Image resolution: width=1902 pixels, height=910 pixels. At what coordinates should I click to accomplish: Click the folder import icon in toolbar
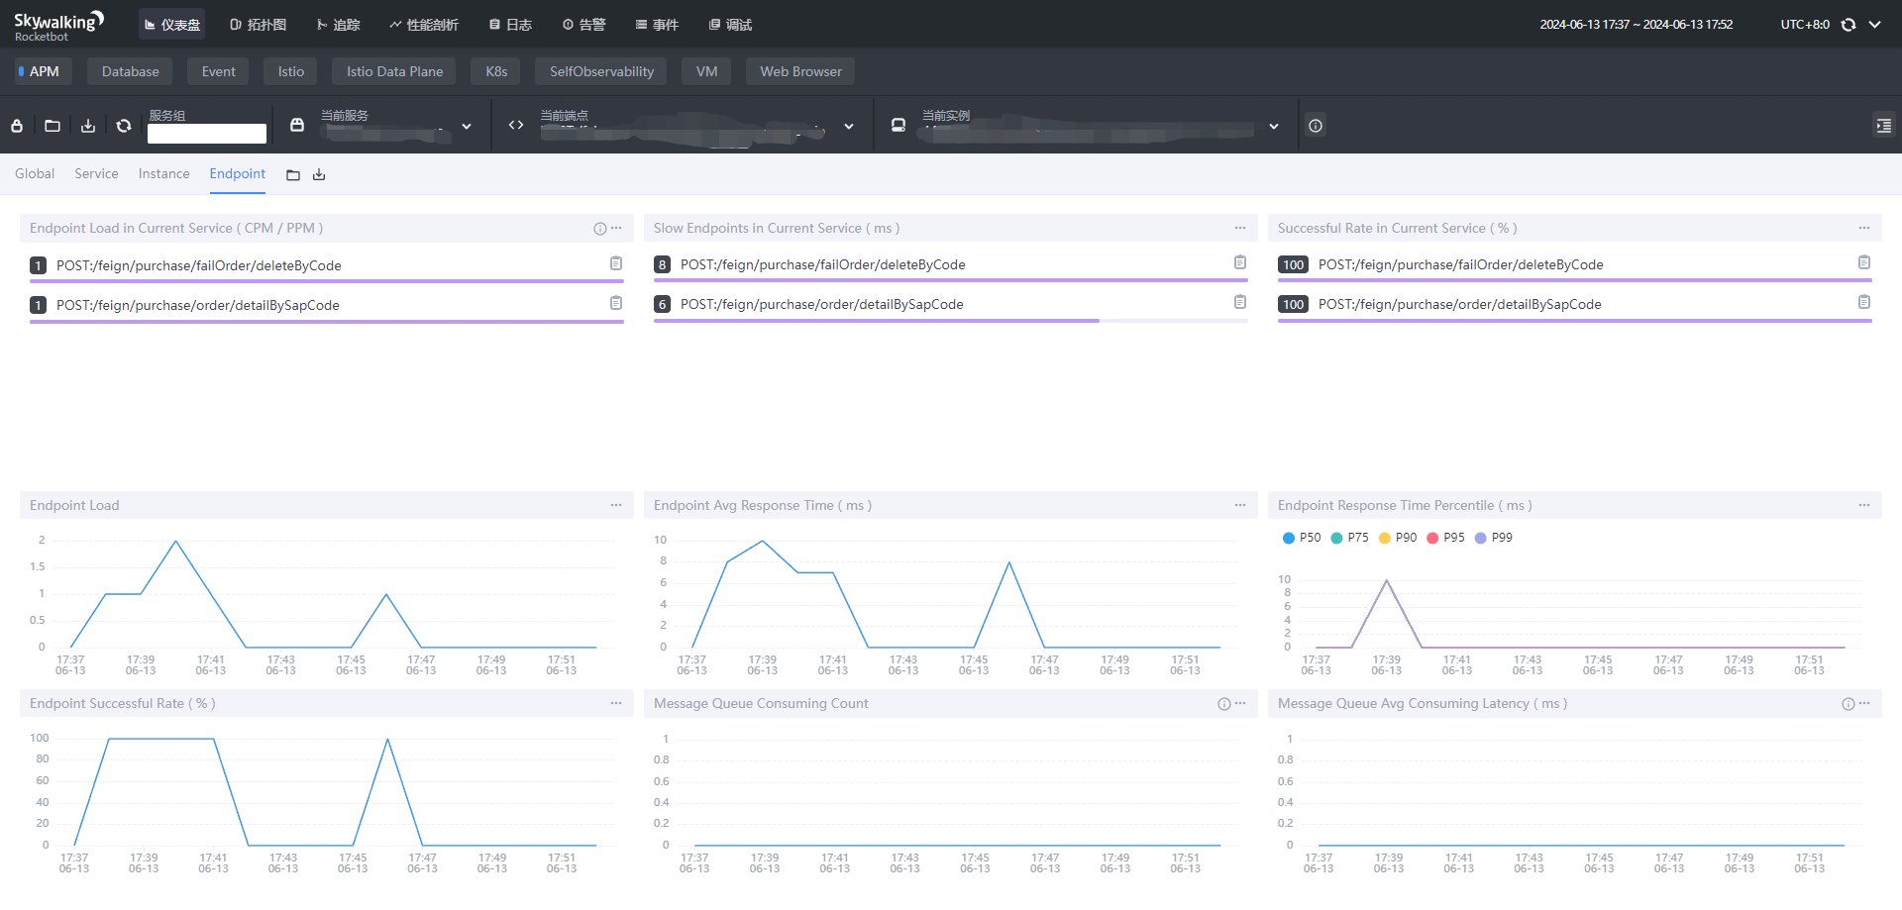[53, 126]
